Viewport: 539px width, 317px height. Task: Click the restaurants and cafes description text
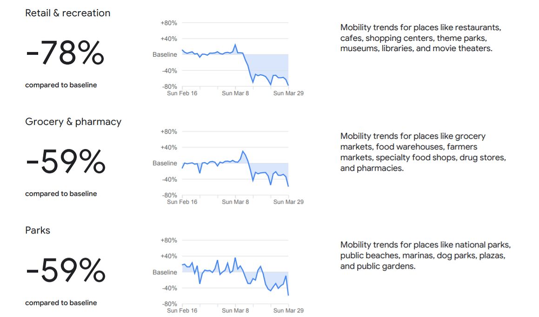point(420,38)
